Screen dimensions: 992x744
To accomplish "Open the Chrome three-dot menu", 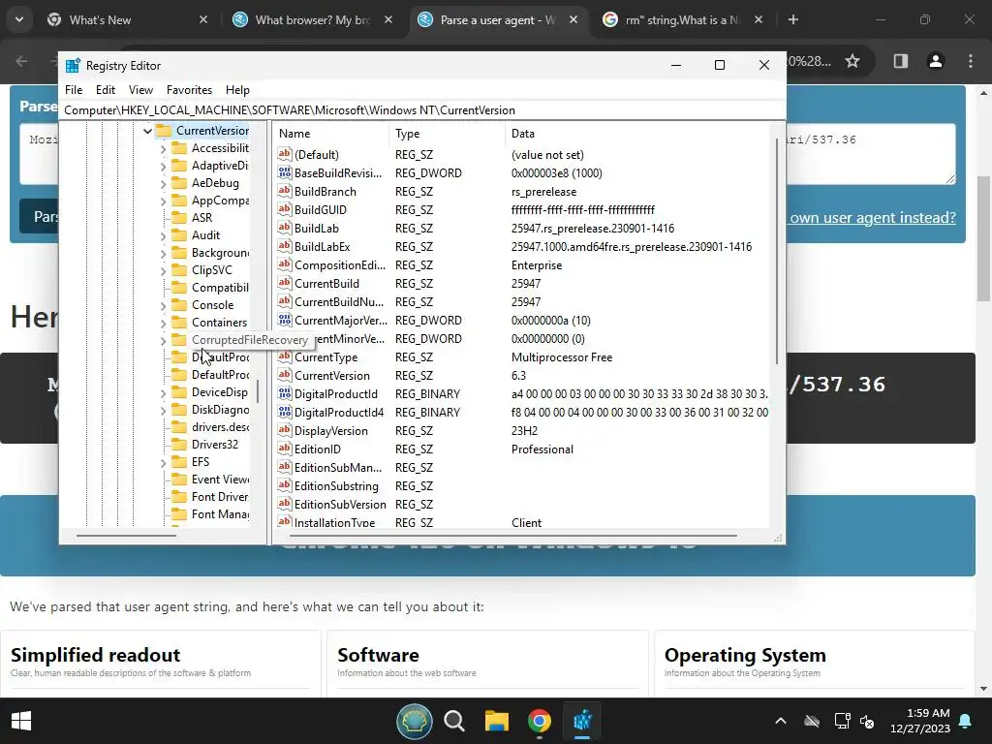I will click(x=971, y=61).
